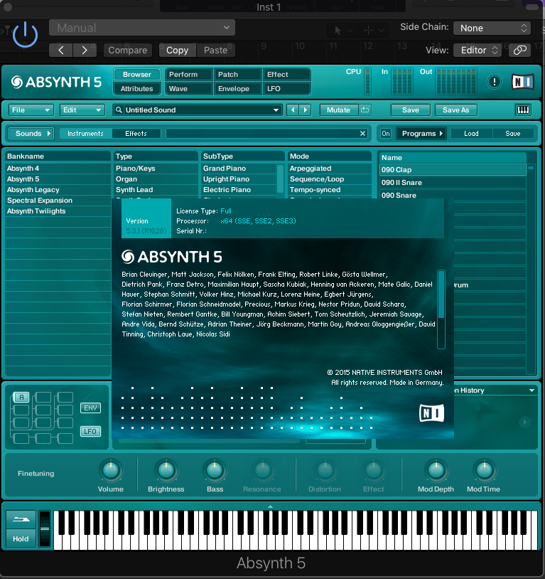Switch to the Envelope tab
Screen dimensions: 545x579
[237, 89]
